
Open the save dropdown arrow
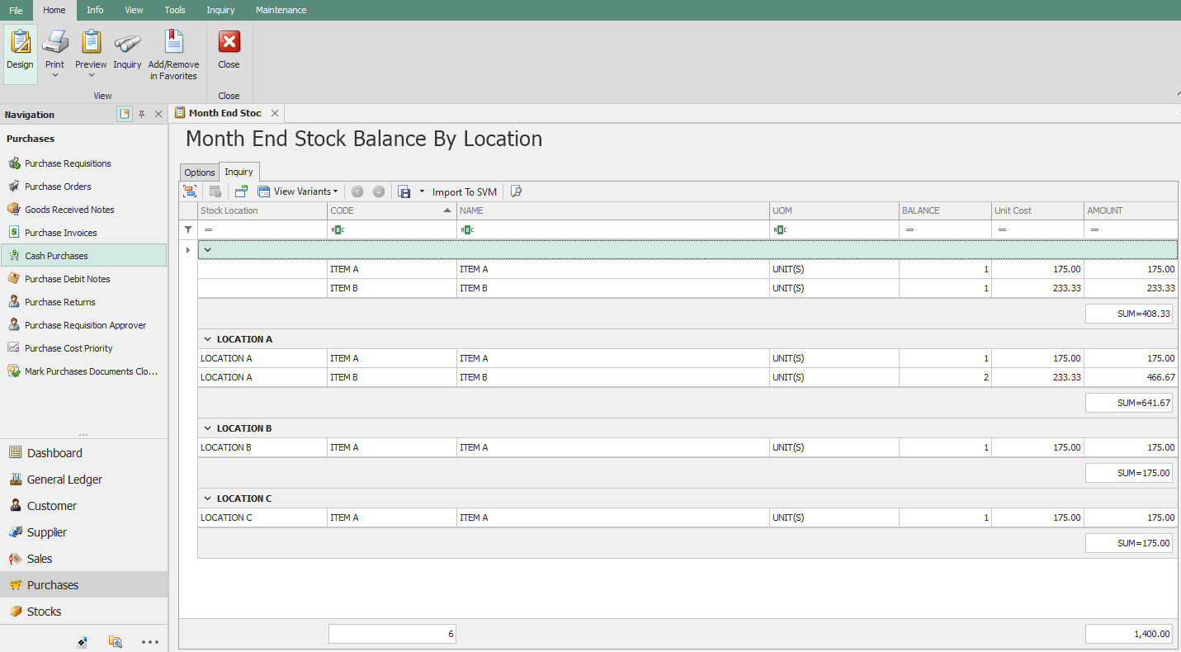(422, 191)
